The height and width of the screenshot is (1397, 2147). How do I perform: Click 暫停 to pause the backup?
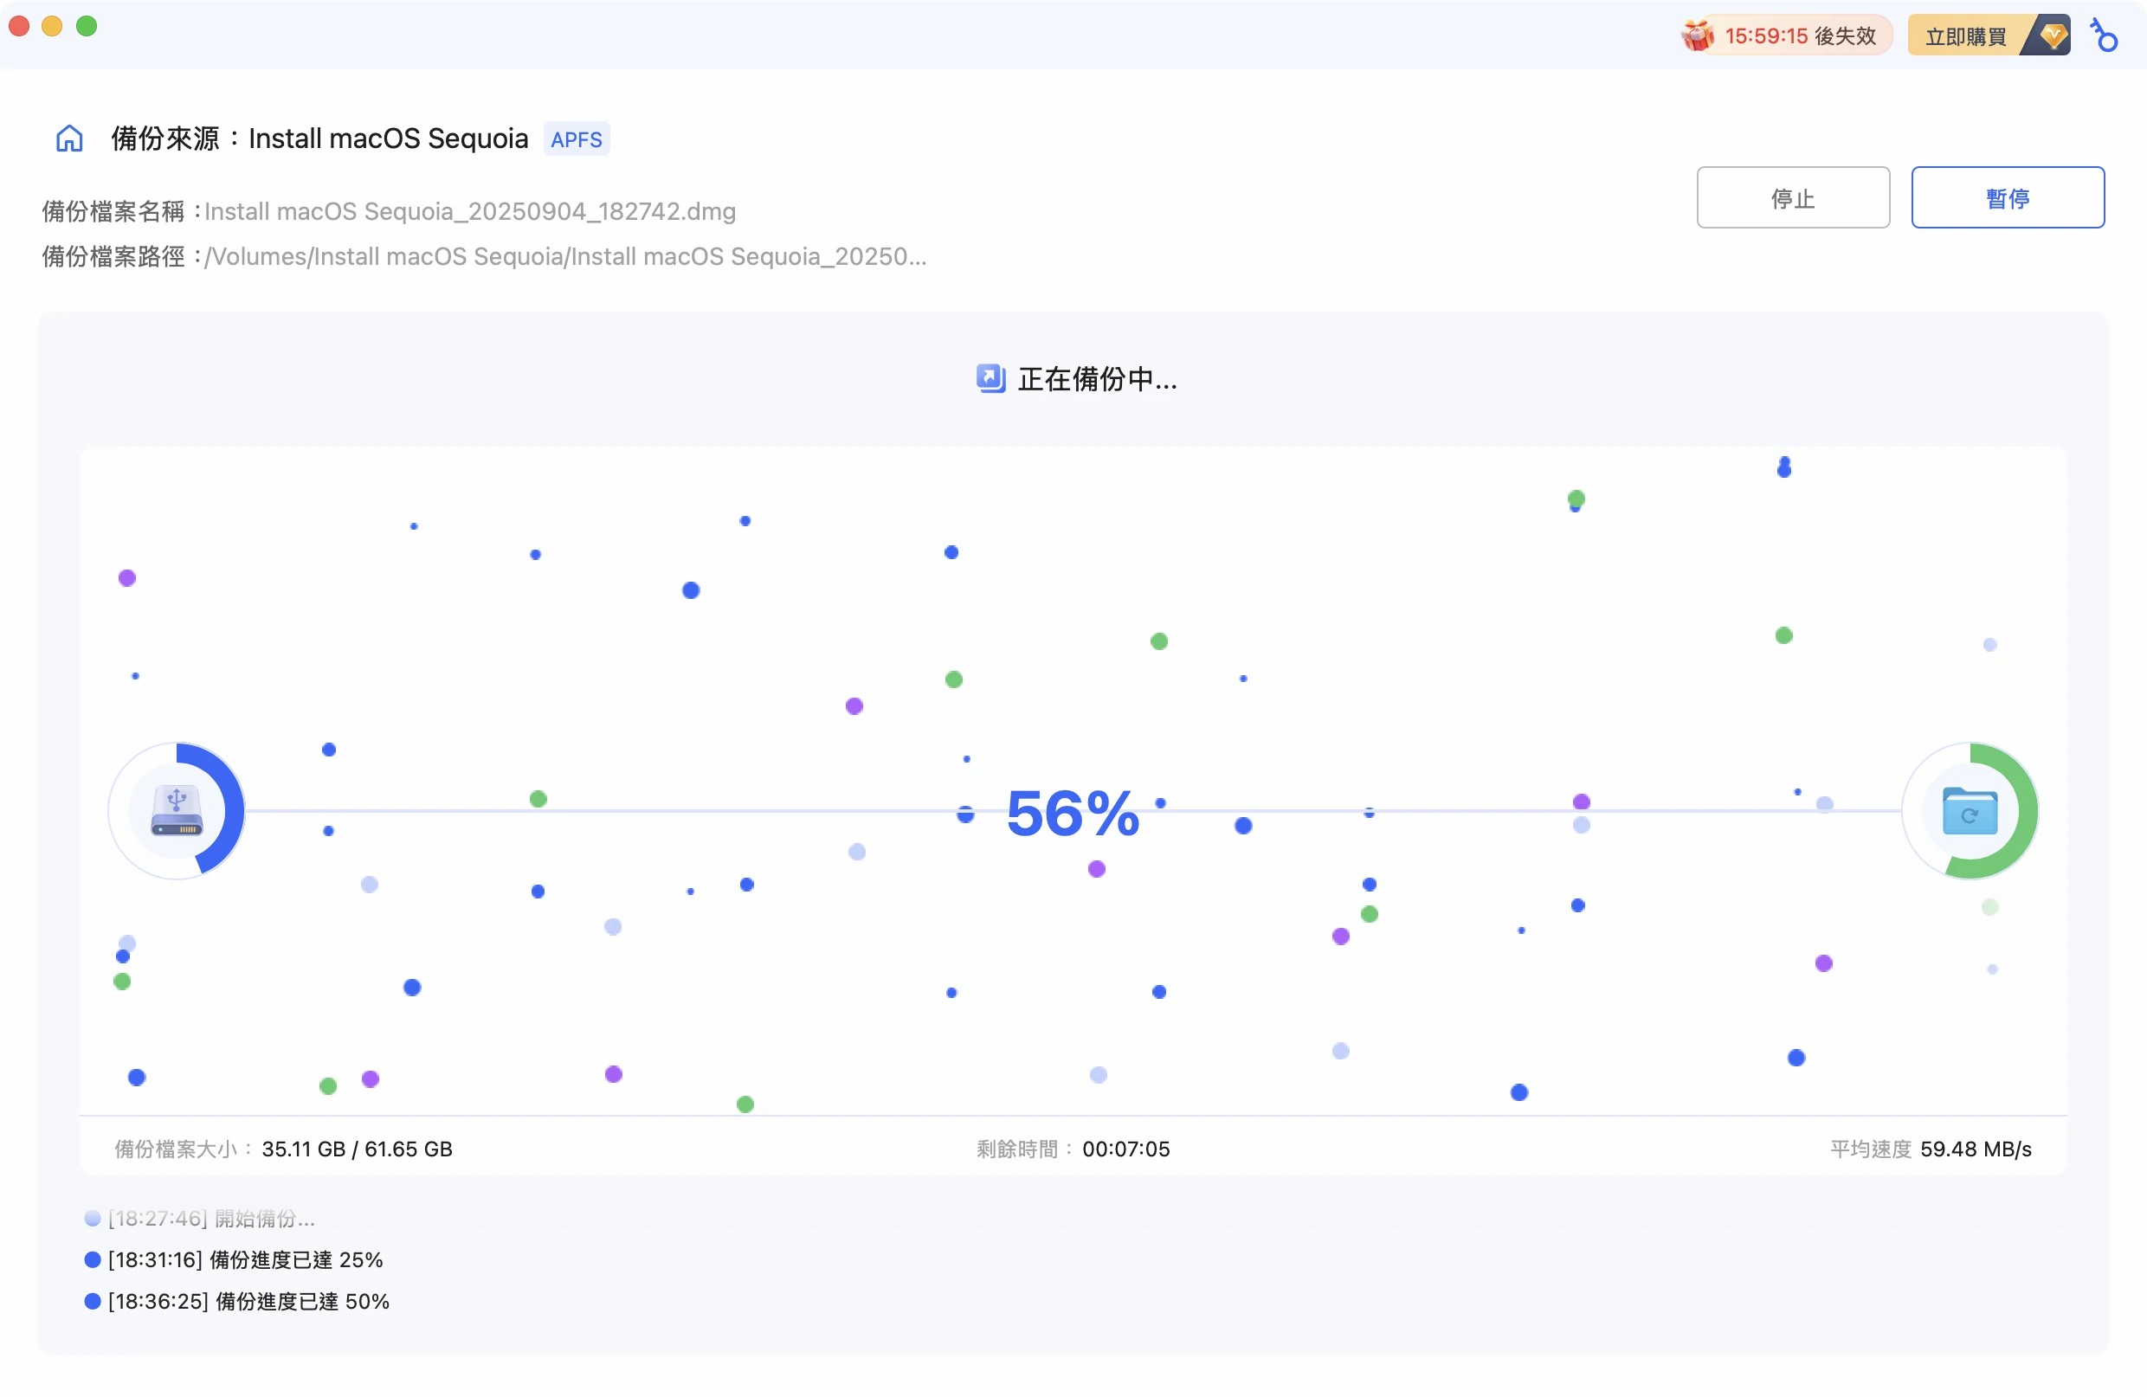[2008, 197]
